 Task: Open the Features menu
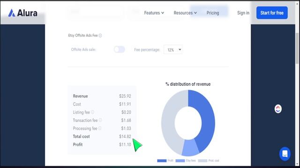(154, 13)
